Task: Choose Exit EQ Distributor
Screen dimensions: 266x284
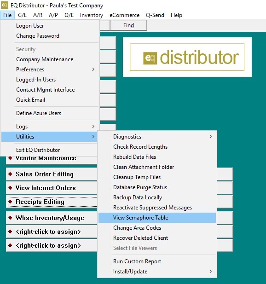Action: [x=50, y=150]
